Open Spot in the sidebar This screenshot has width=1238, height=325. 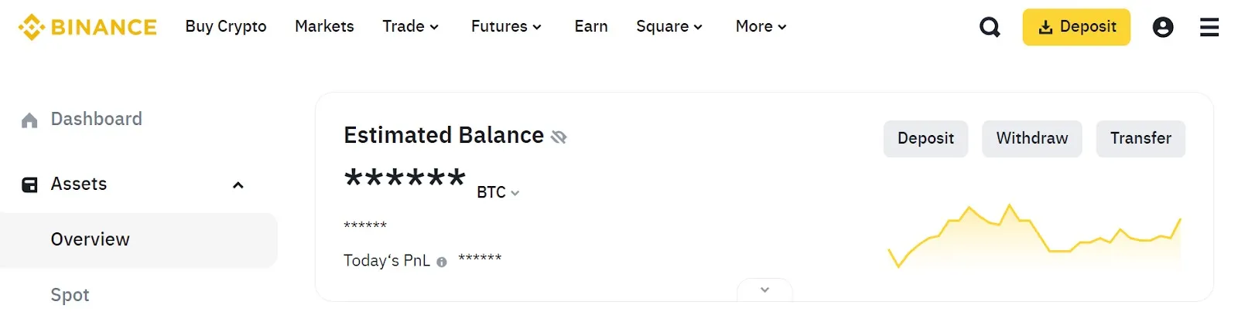pos(70,295)
